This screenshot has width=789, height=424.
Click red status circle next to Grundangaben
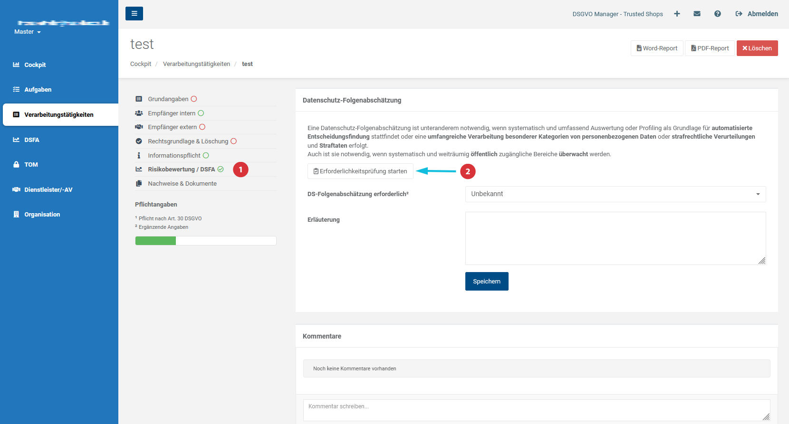[194, 99]
